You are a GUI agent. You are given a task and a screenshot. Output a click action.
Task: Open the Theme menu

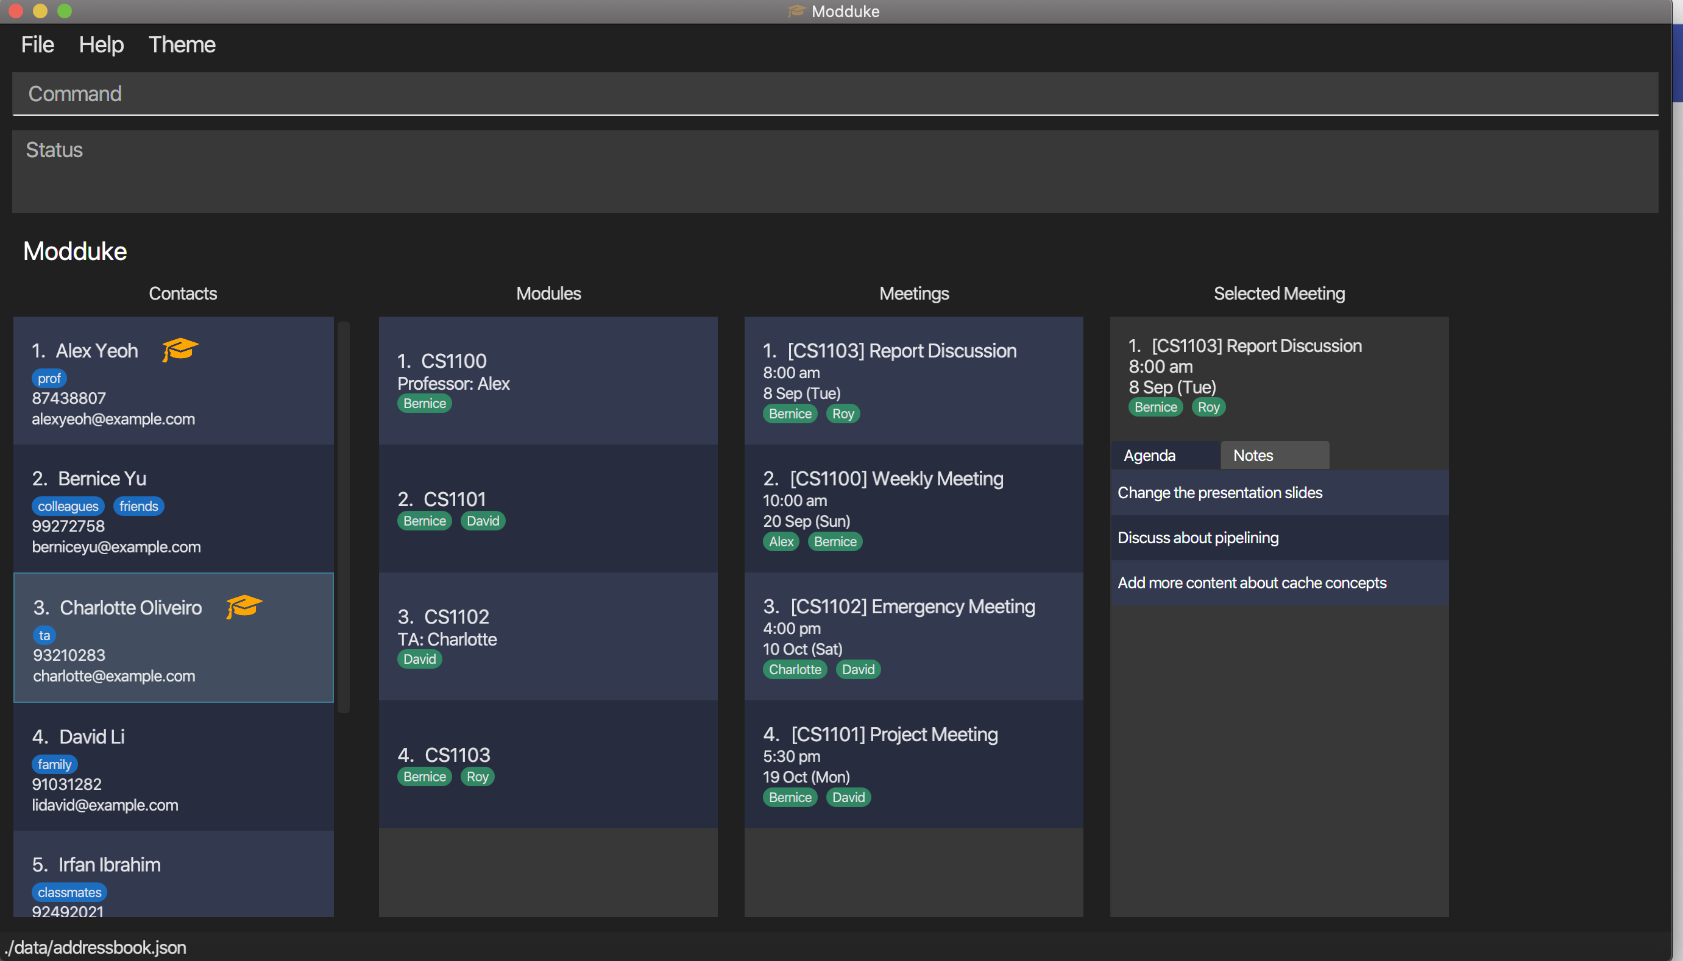(x=182, y=45)
